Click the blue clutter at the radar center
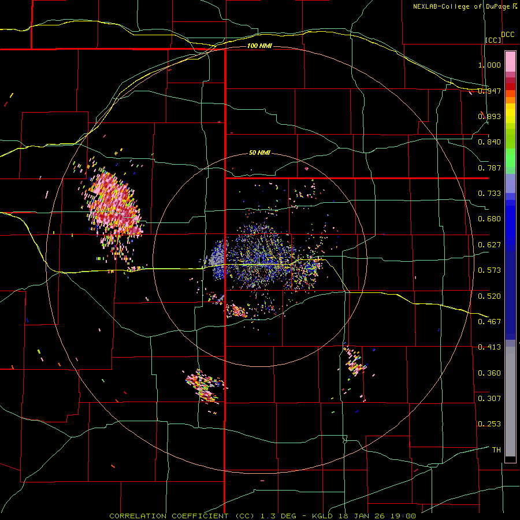 tap(261, 257)
